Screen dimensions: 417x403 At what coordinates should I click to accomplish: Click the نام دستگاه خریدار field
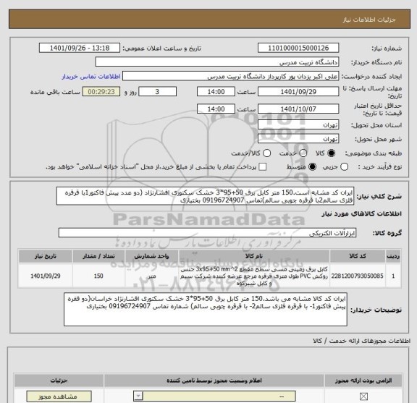[217, 62]
